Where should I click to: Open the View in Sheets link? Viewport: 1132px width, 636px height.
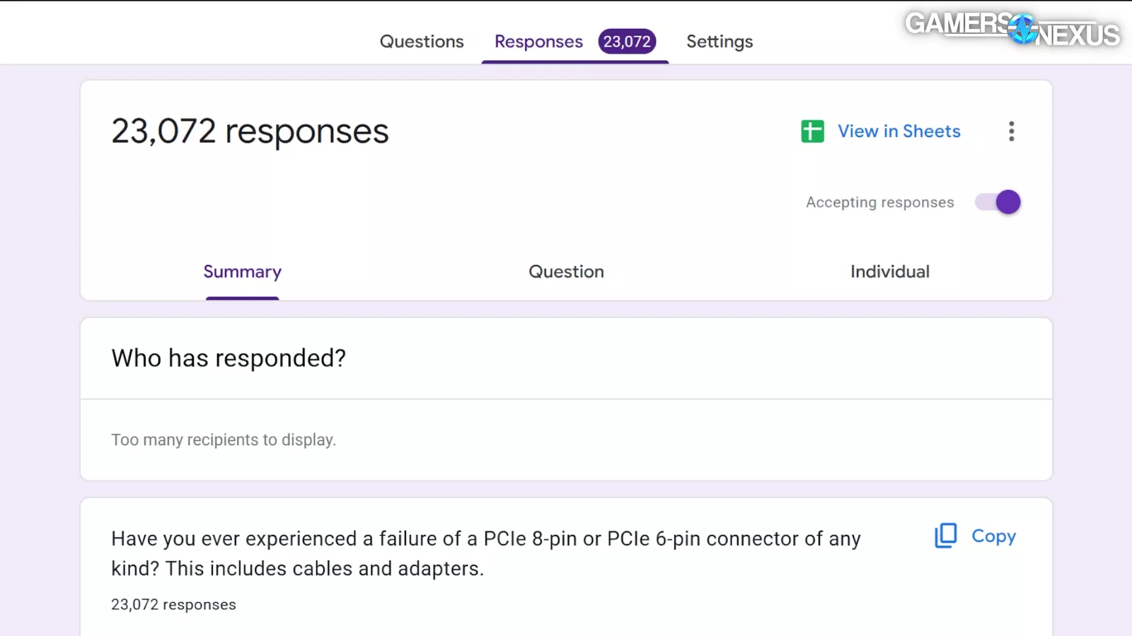[899, 131]
